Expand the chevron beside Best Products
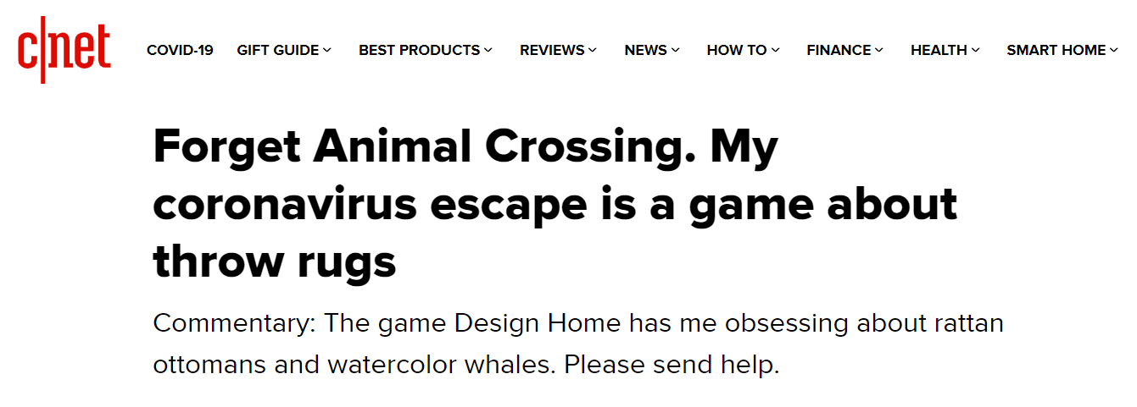This screenshot has height=407, width=1137. [x=488, y=51]
